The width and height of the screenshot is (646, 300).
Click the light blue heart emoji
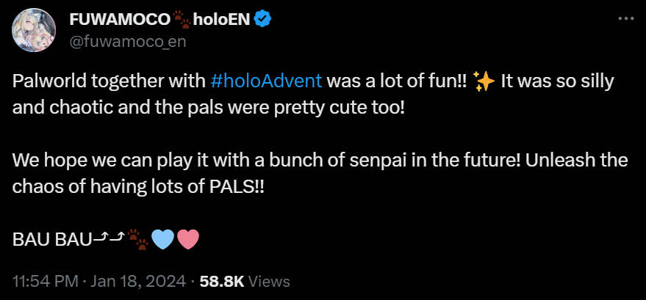coord(162,238)
